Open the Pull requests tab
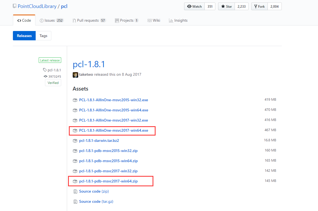 coord(89,21)
